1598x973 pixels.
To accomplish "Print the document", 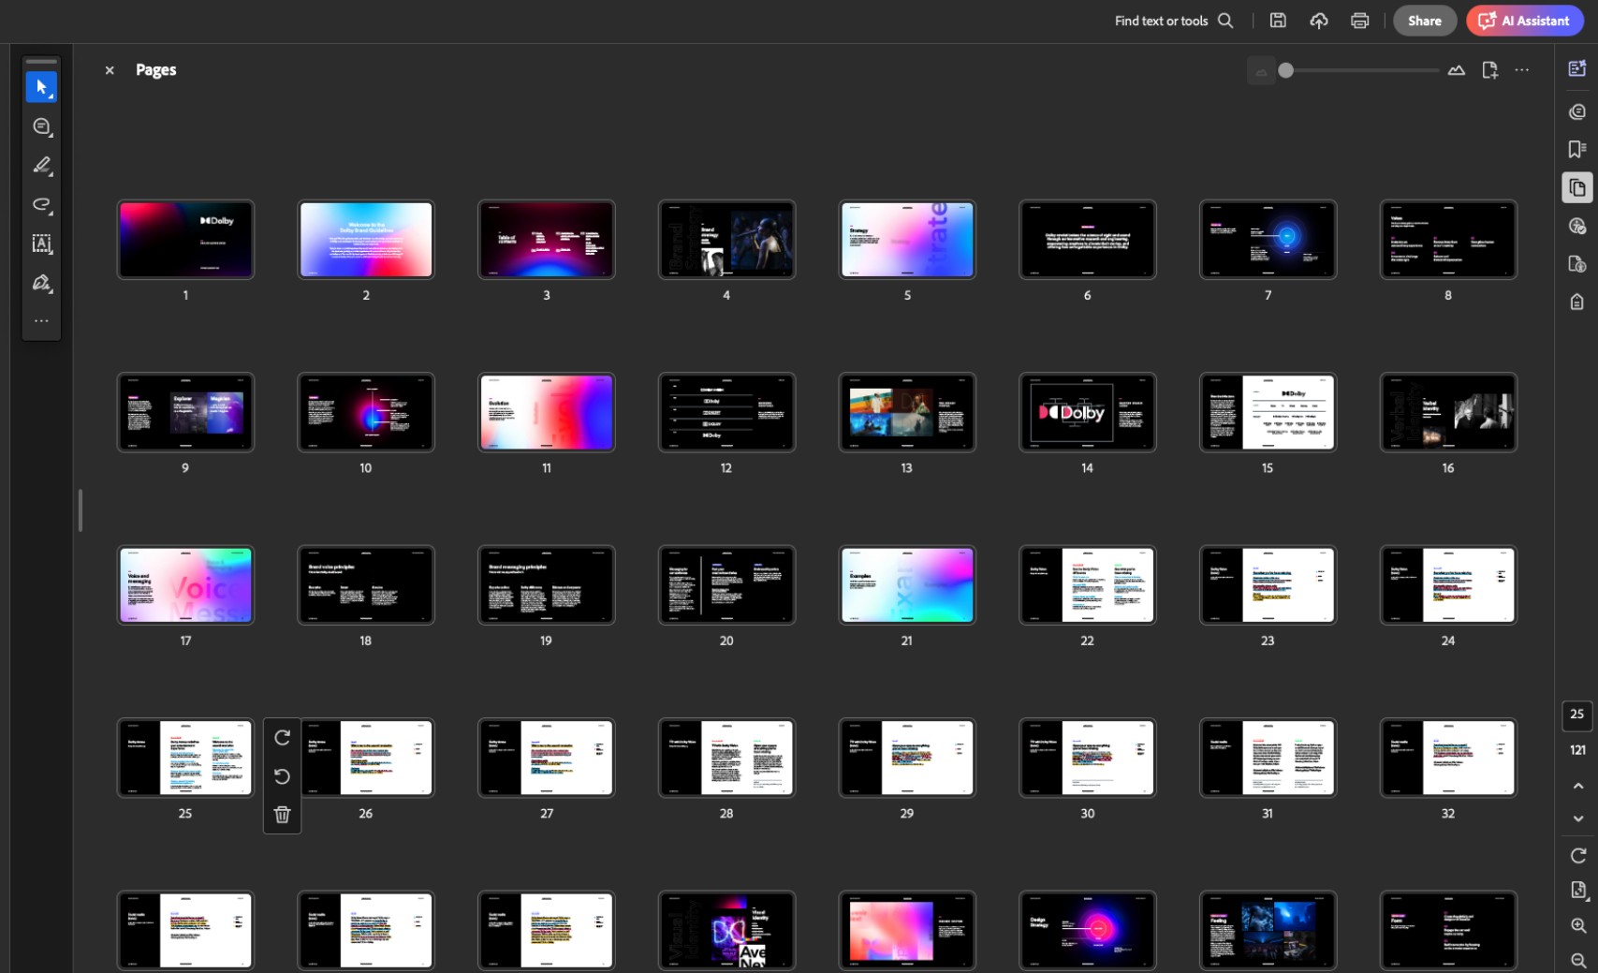I will (1360, 21).
